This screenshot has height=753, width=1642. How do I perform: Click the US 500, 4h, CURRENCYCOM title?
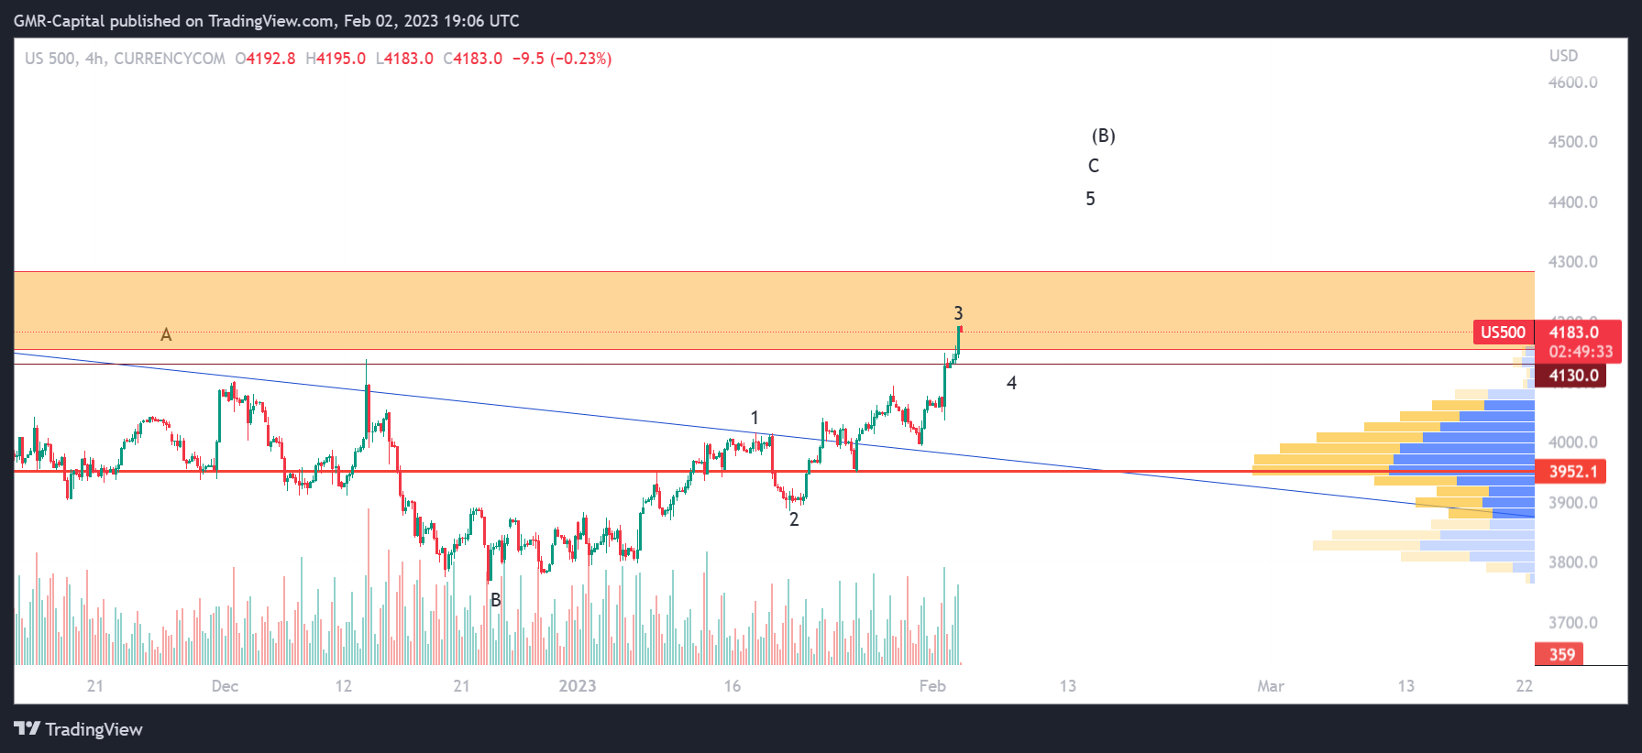pos(125,59)
